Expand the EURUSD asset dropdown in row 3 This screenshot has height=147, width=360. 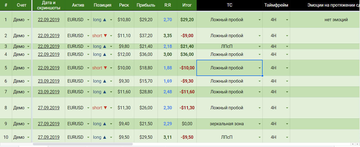(88, 47)
